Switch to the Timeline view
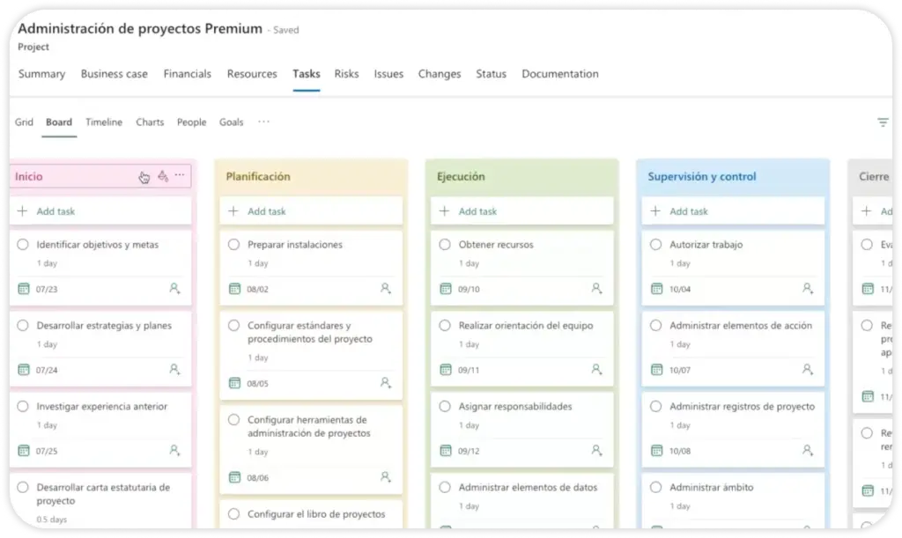The width and height of the screenshot is (902, 538). point(104,122)
